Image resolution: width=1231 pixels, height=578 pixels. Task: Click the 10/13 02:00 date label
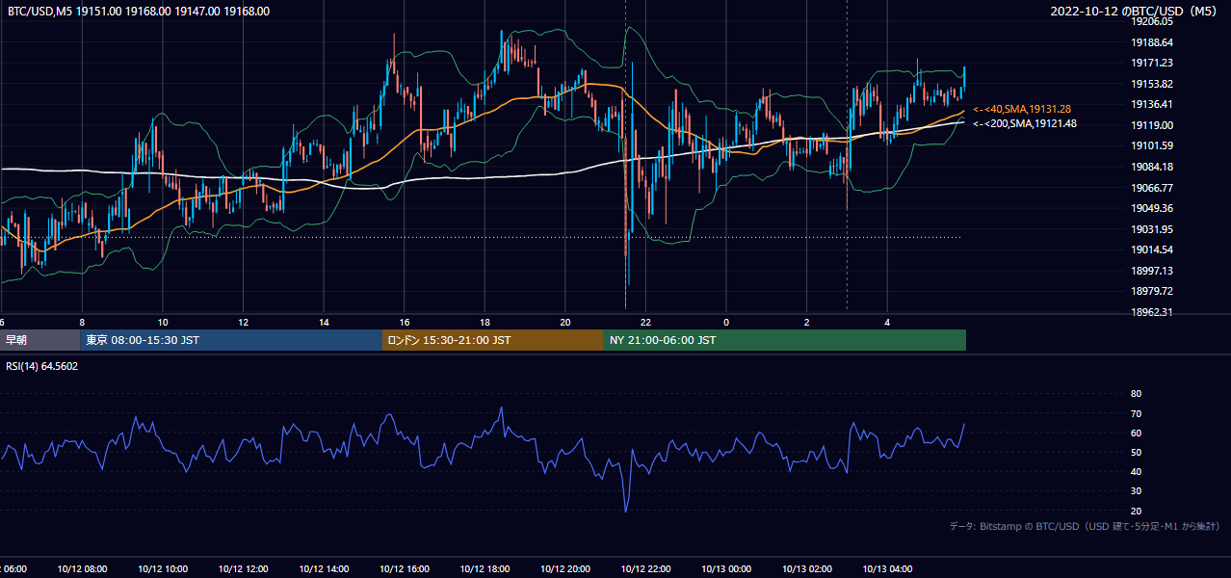[x=807, y=569]
